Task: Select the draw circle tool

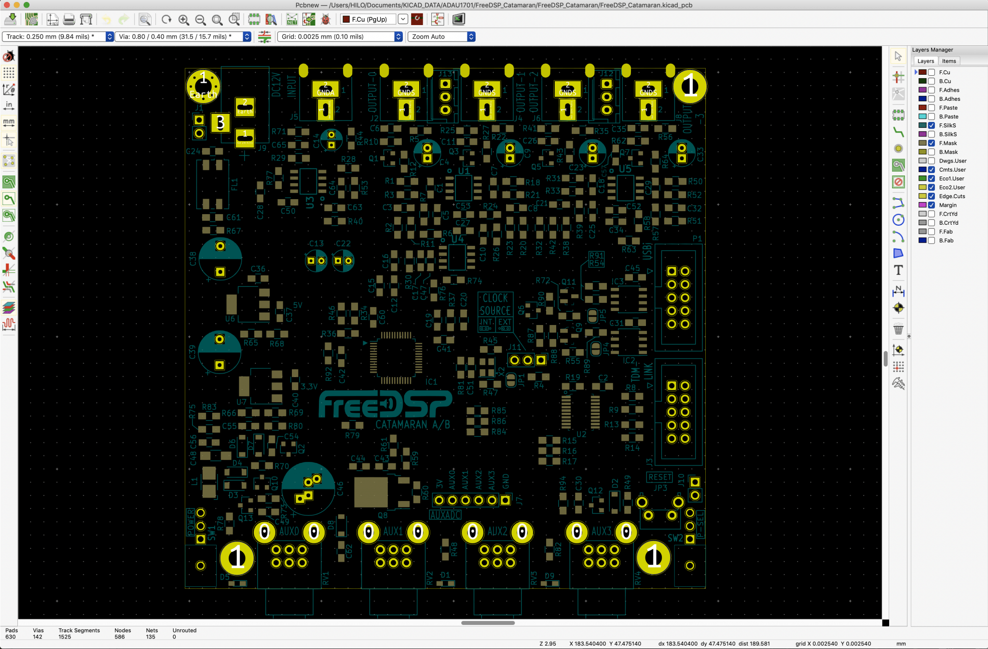Action: [x=898, y=220]
